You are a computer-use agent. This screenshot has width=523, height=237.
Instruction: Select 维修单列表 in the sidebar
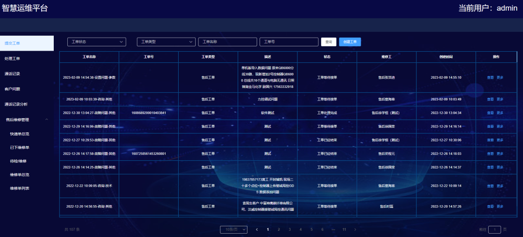tap(19, 188)
